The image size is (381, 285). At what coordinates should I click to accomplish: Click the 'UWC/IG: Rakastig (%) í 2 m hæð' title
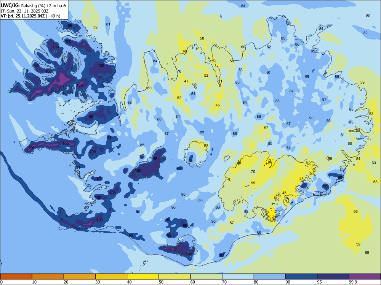[x=33, y=5]
